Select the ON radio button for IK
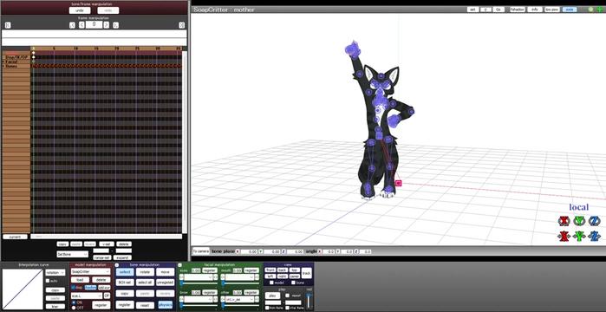The width and height of the screenshot is (606, 312). click(x=74, y=302)
